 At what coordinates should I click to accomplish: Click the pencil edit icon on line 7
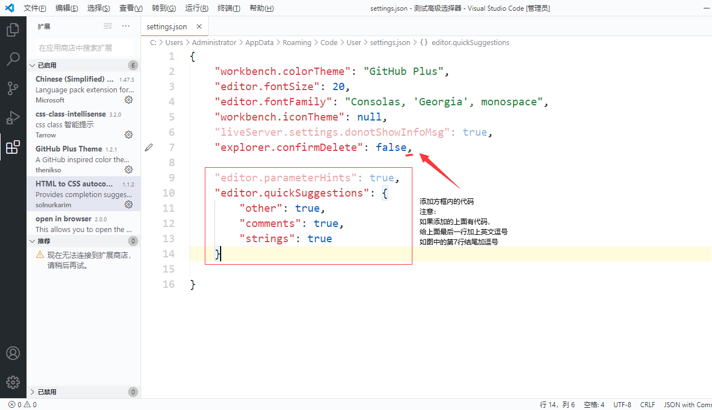[x=149, y=147]
